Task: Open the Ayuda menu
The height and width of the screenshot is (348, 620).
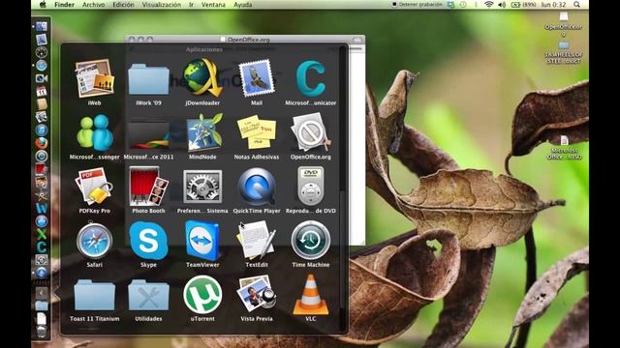Action: tap(242, 4)
